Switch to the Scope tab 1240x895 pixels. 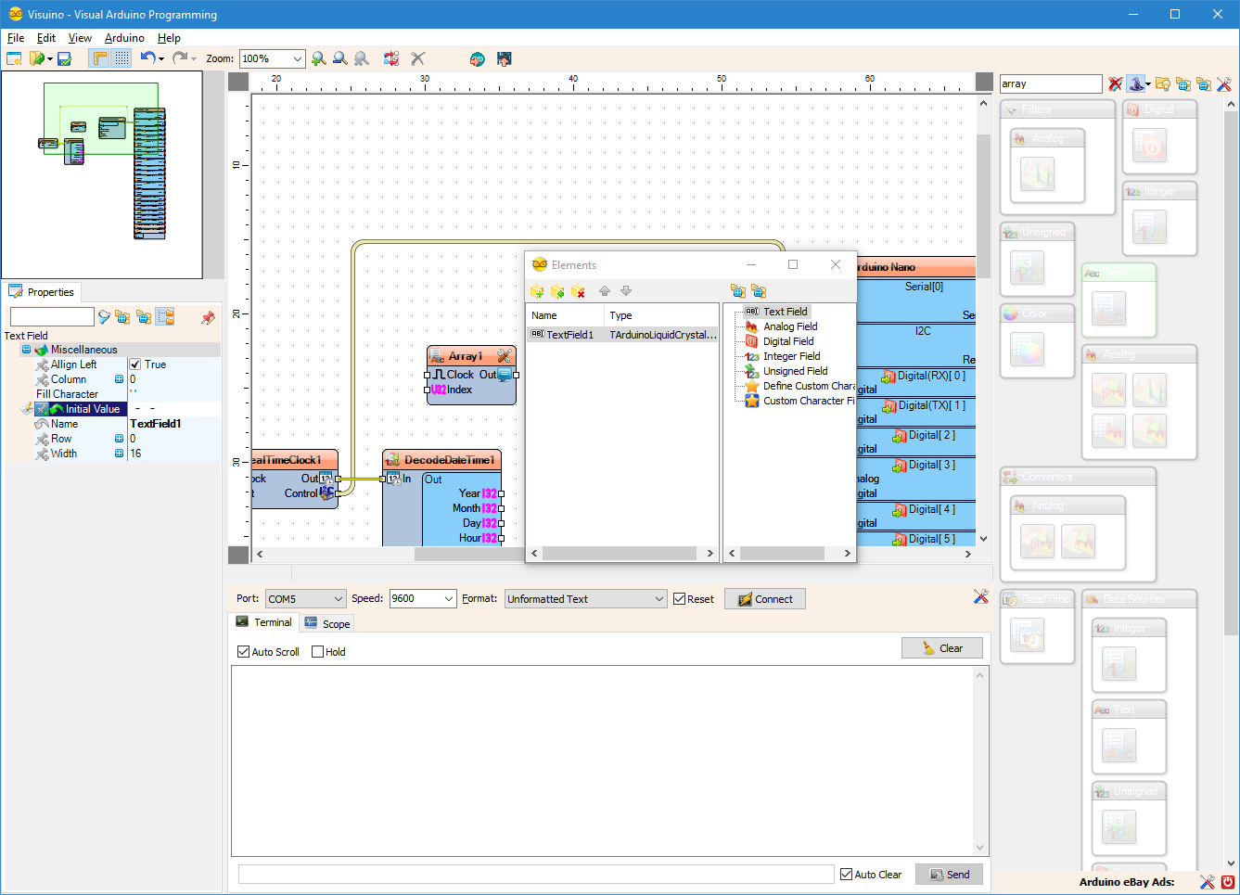tap(327, 623)
